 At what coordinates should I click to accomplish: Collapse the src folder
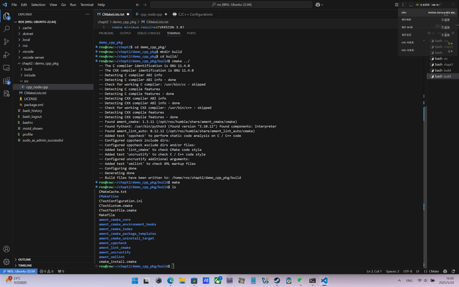(x=53, y=81)
